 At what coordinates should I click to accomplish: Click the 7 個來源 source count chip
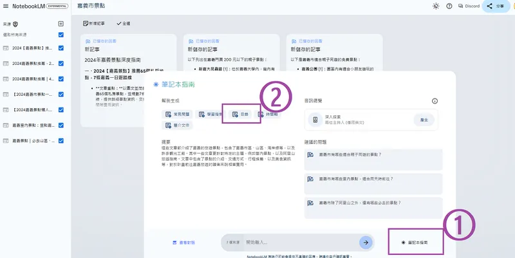point(233,243)
